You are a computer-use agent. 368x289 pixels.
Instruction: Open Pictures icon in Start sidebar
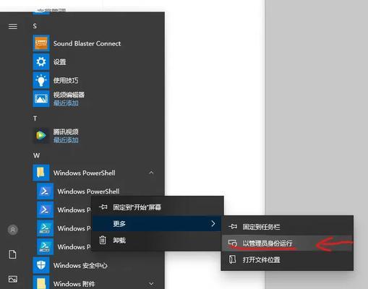[13, 279]
